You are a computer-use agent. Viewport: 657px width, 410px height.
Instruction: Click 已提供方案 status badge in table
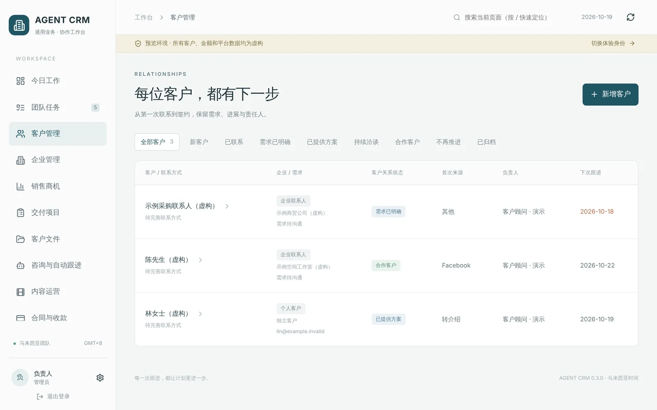tap(388, 319)
